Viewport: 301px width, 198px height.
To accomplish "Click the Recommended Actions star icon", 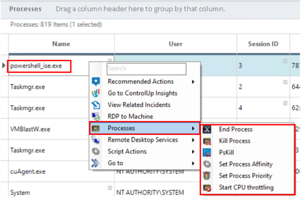I will pyautogui.click(x=96, y=81).
